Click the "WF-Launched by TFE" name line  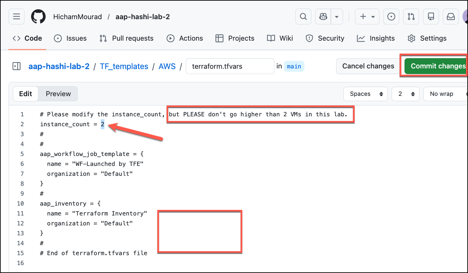click(x=95, y=164)
